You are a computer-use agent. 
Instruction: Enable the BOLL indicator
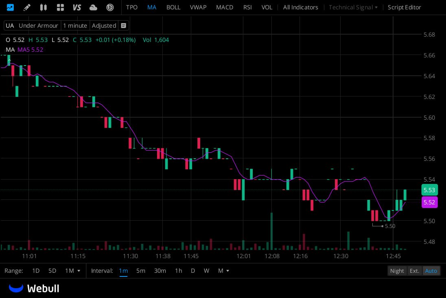click(x=173, y=7)
